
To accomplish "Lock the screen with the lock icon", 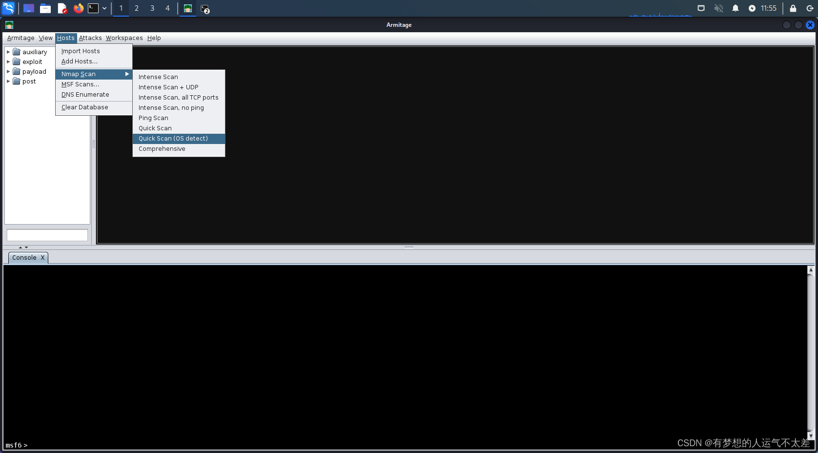I will pyautogui.click(x=793, y=8).
